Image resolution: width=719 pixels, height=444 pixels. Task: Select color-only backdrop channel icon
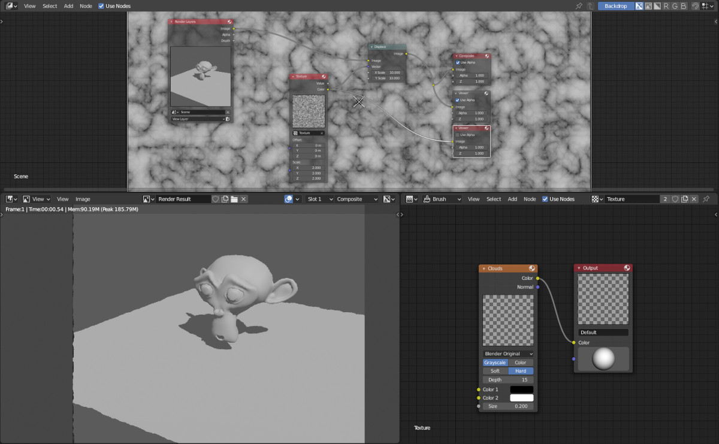[648, 6]
